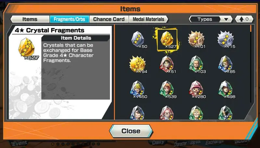Select the fragment with count x498
The height and width of the screenshot is (148, 260).
(x=226, y=89)
